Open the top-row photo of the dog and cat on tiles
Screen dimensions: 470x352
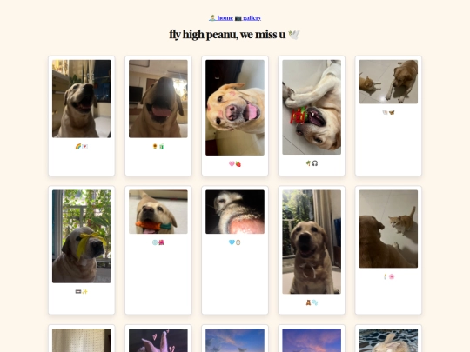click(x=388, y=82)
